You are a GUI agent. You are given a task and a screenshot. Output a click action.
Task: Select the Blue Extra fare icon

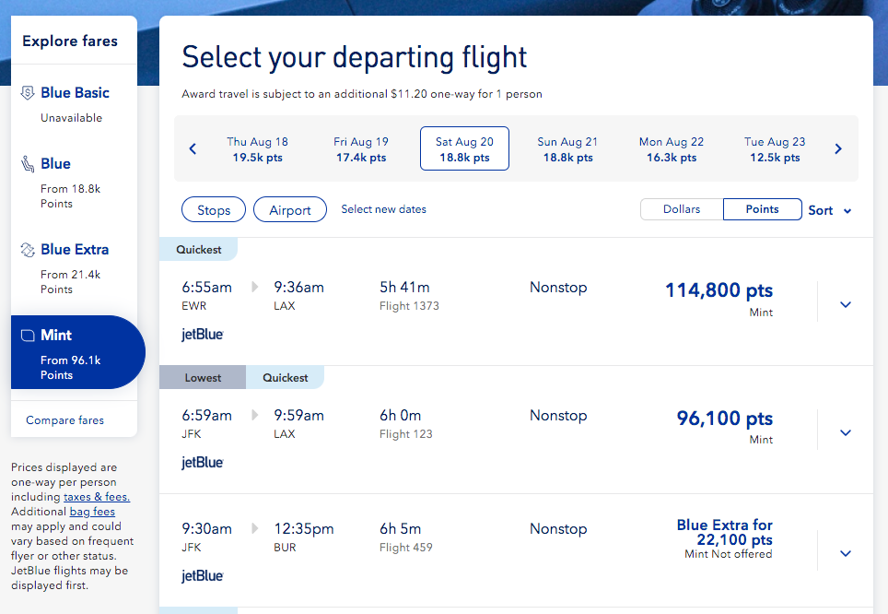(x=27, y=249)
